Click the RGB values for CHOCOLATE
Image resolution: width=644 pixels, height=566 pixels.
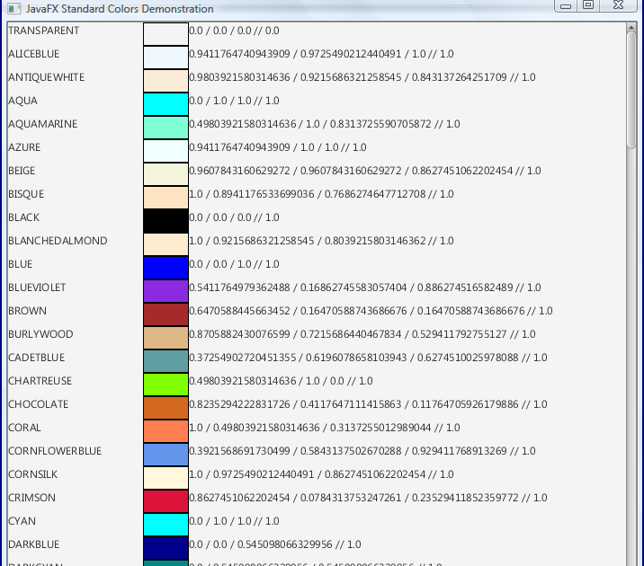click(369, 405)
